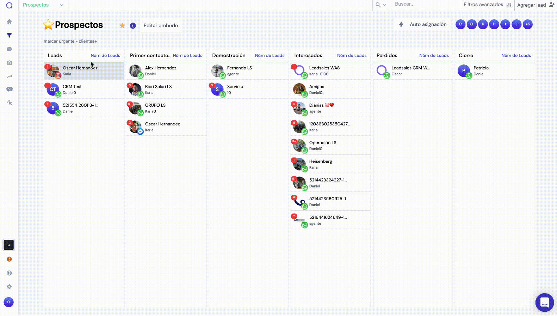Click marcar urgente - clientes+ description text
The width and height of the screenshot is (557, 316).
(x=70, y=41)
